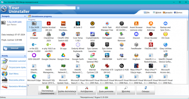Screen dimensions: 189x99
Task: Open the Pomoc menu
Action: [x=178, y=13]
